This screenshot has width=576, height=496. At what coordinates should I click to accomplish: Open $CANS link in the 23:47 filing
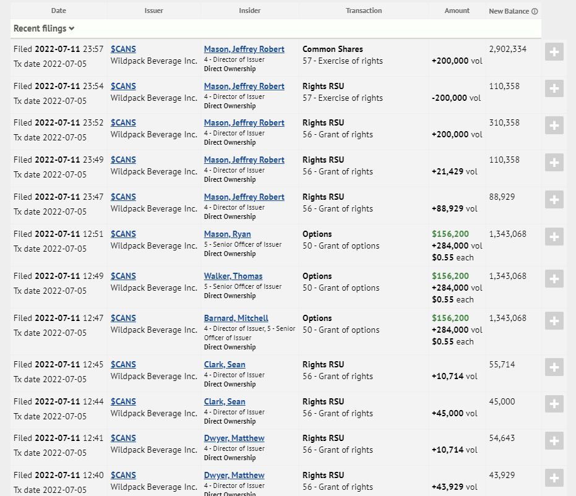124,197
